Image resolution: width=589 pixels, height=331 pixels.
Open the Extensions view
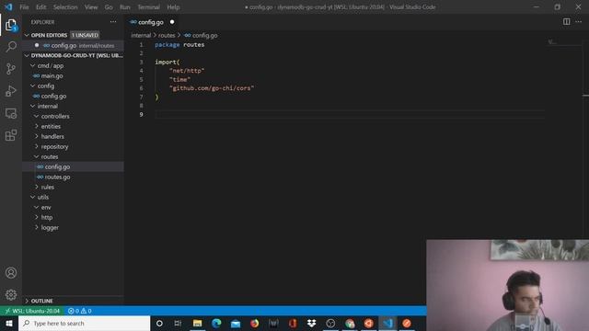click(11, 135)
